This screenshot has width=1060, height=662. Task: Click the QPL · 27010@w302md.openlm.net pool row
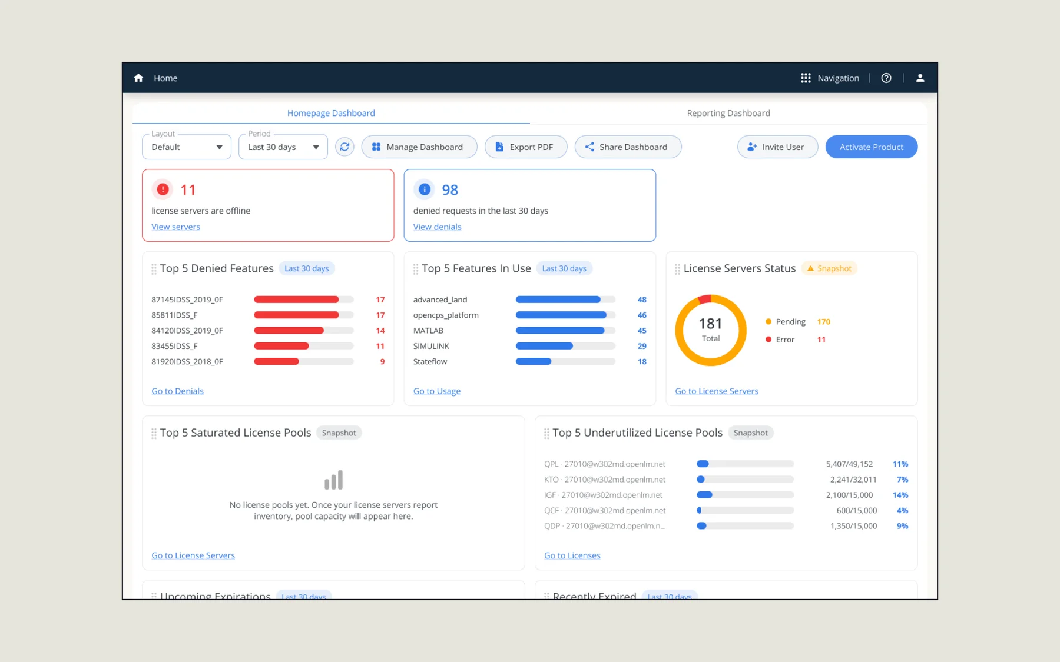[x=726, y=464]
